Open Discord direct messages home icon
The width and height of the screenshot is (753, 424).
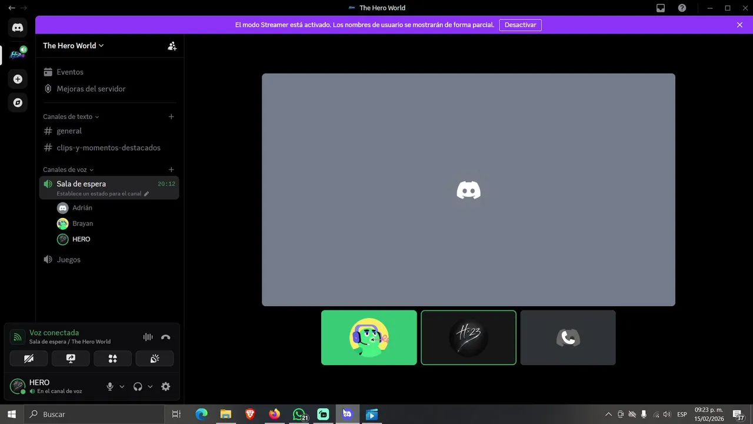click(18, 27)
